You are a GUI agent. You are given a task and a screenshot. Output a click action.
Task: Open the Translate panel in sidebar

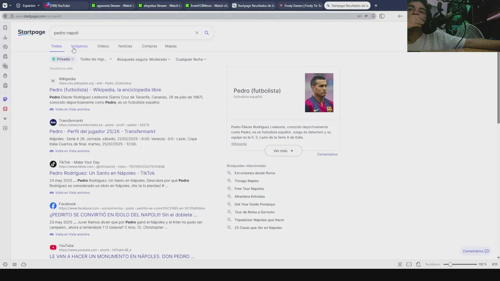[5, 66]
